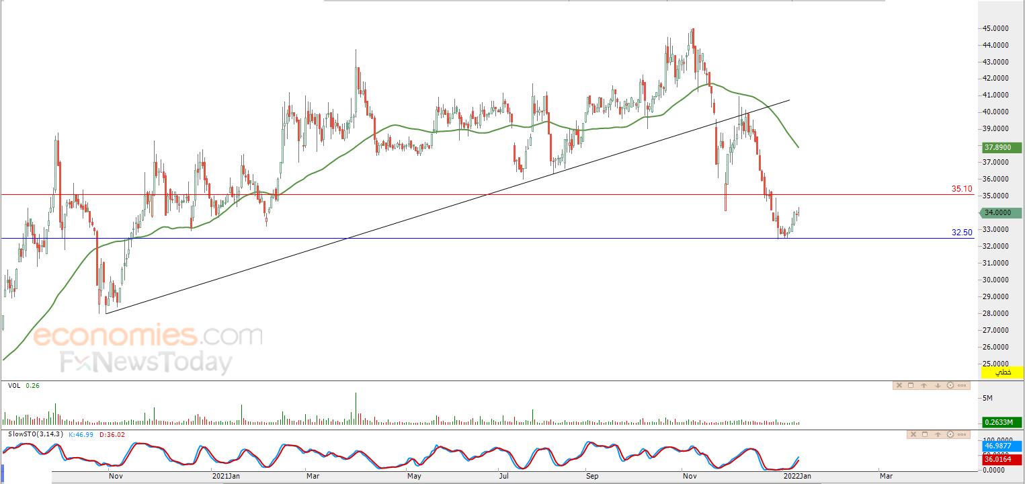Screen dimensions: 1025x484
Task: Click the 2021Jan date axis label
Action: 224,477
